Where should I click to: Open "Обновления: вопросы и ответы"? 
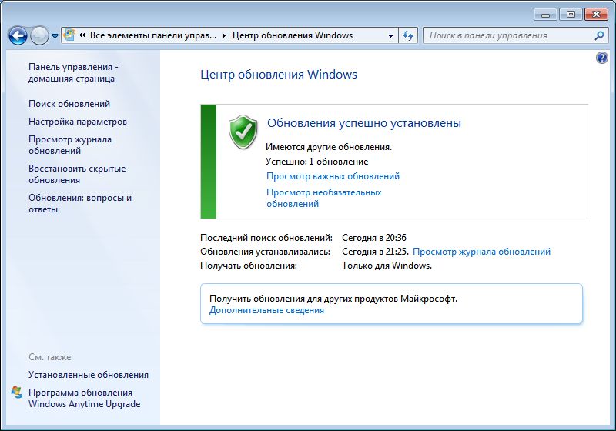(x=80, y=203)
